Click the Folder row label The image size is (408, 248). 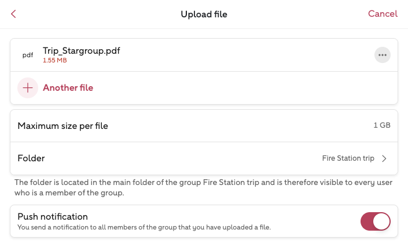[x=31, y=158]
